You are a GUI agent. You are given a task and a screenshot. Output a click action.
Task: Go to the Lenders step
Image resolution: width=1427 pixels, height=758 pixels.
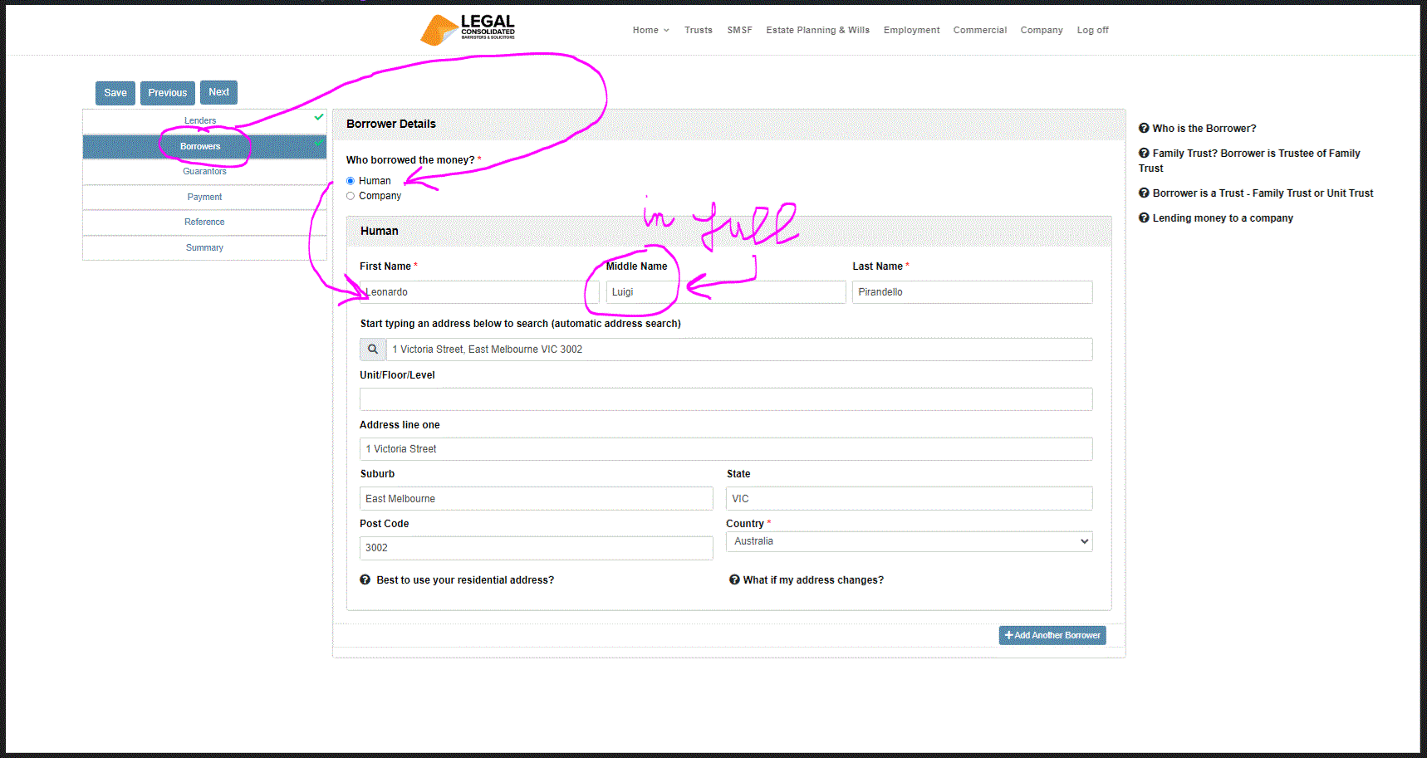204,121
